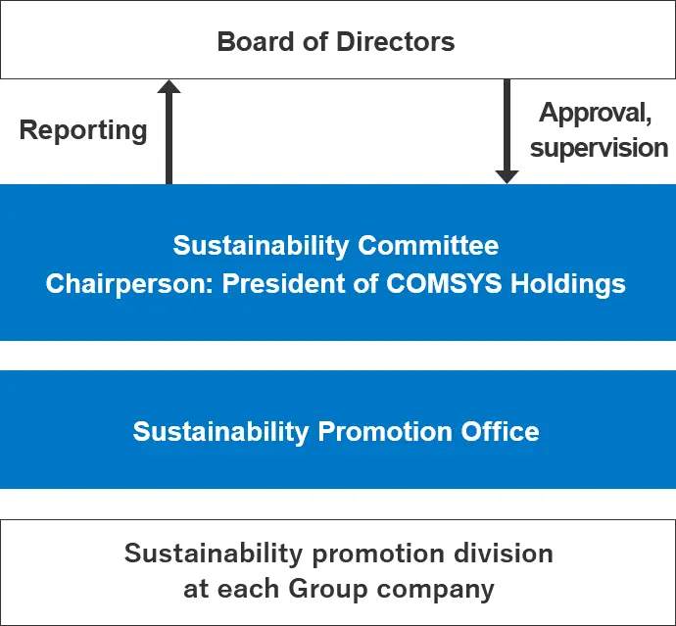676x626 pixels.
Task: Click the word Approval
Action: 596,113
